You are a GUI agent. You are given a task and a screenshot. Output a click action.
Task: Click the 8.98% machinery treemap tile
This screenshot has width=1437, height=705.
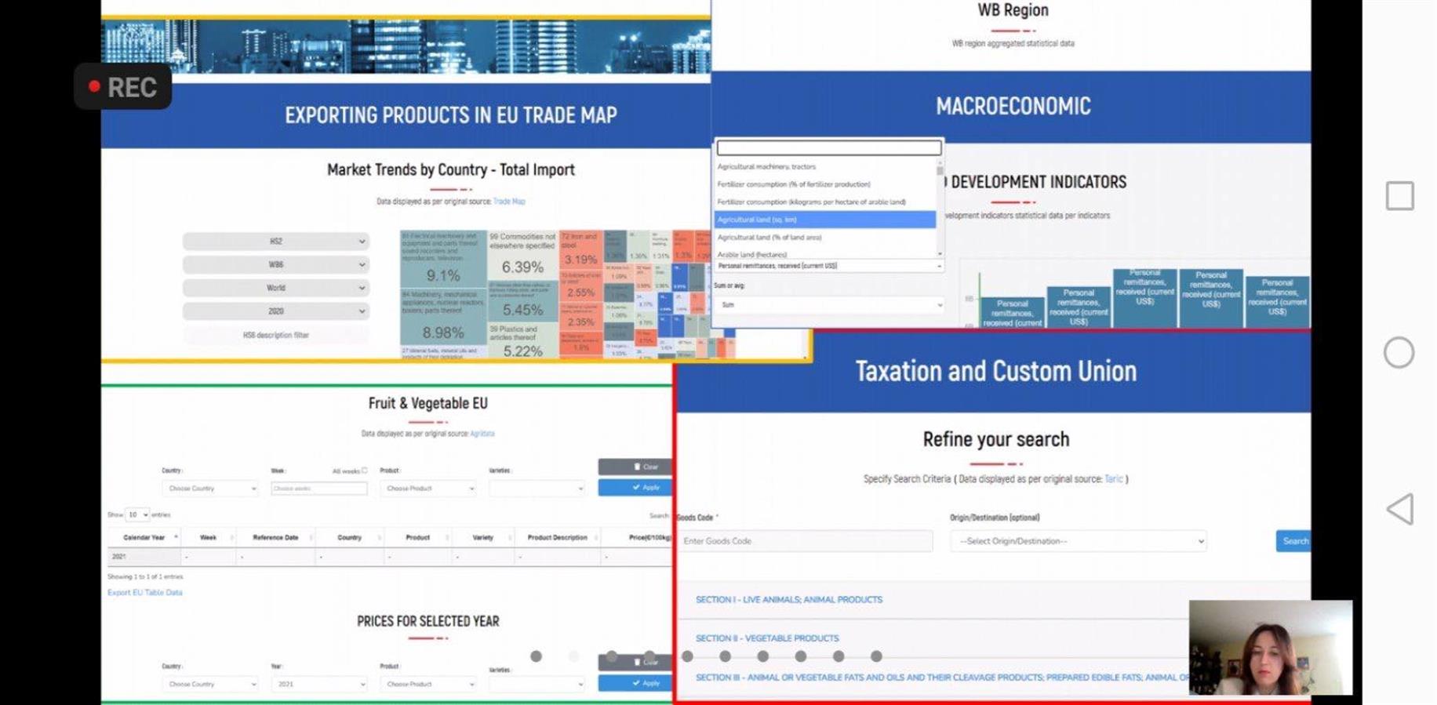point(443,318)
